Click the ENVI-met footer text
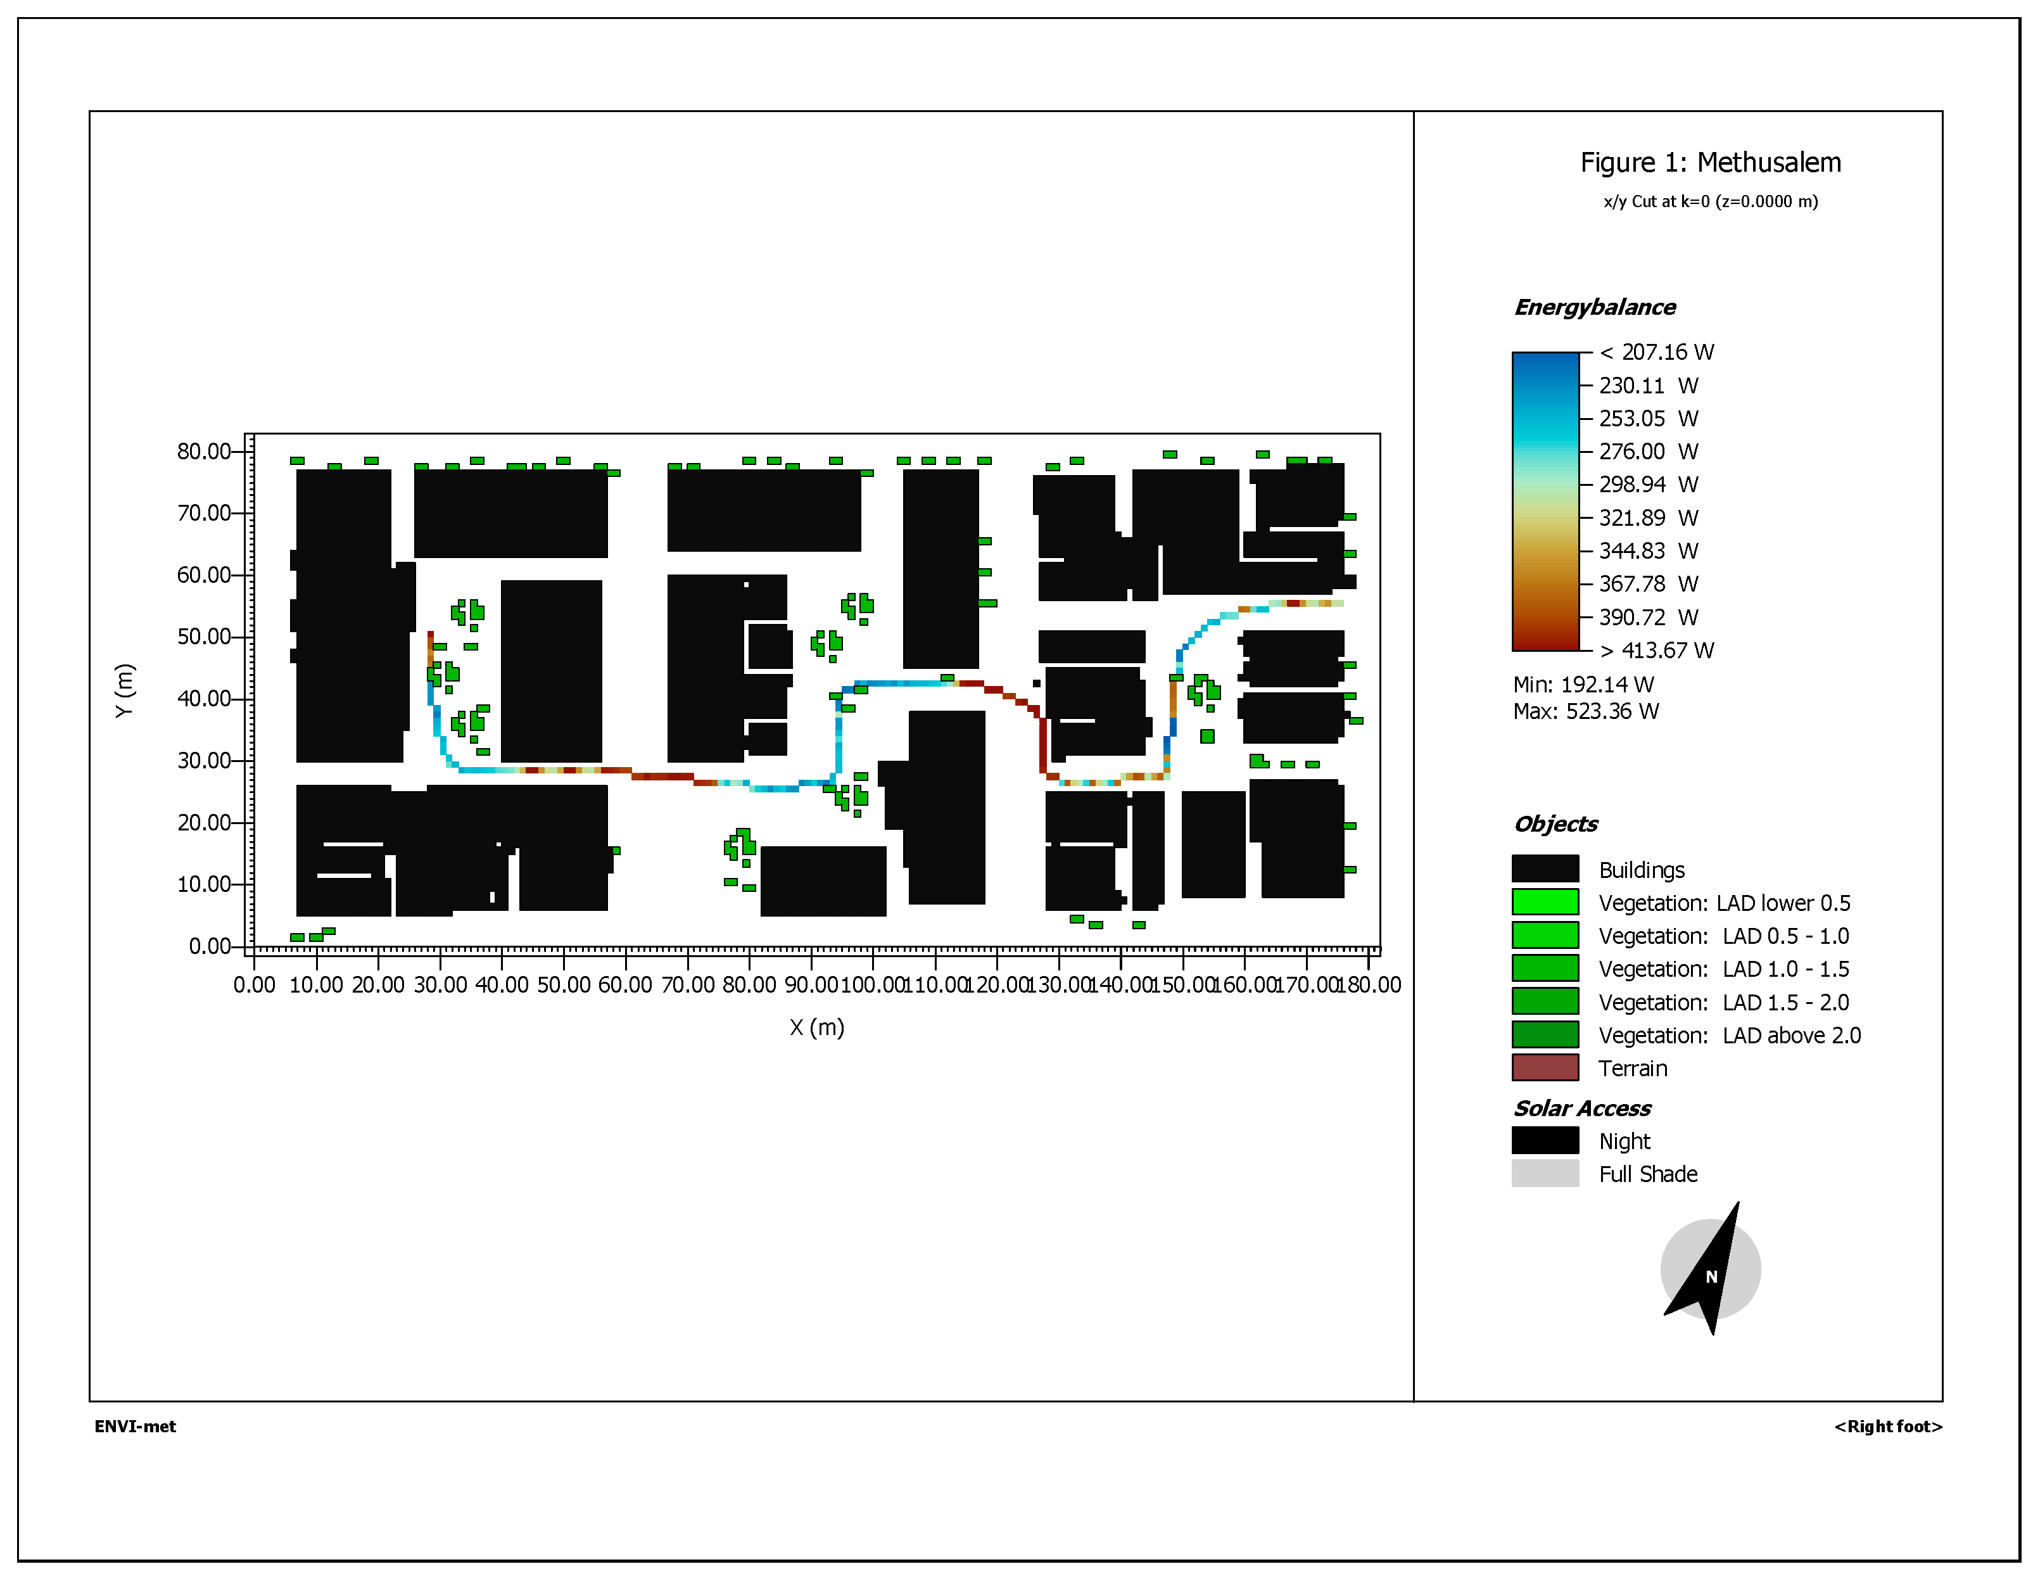Image resolution: width=2033 pixels, height=1576 pixels. (135, 1426)
